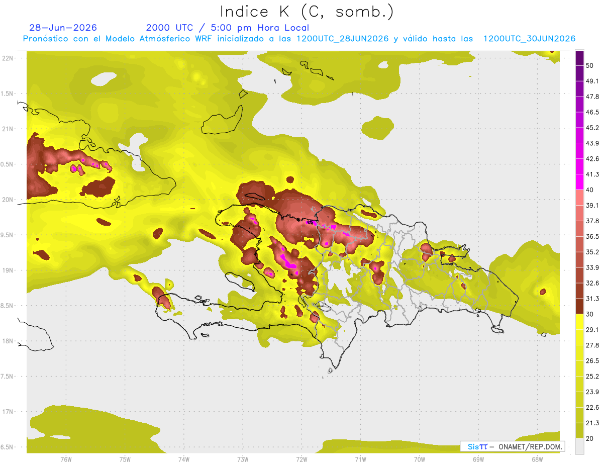Click the dark purple swatch above the 50 label

(x=579, y=58)
